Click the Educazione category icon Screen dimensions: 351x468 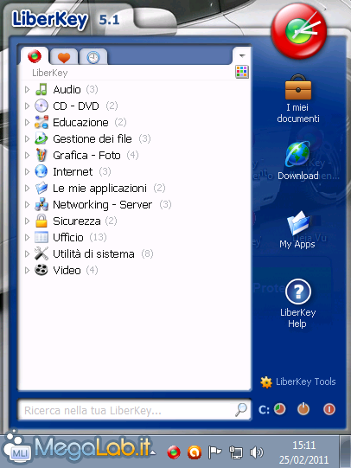[41, 122]
